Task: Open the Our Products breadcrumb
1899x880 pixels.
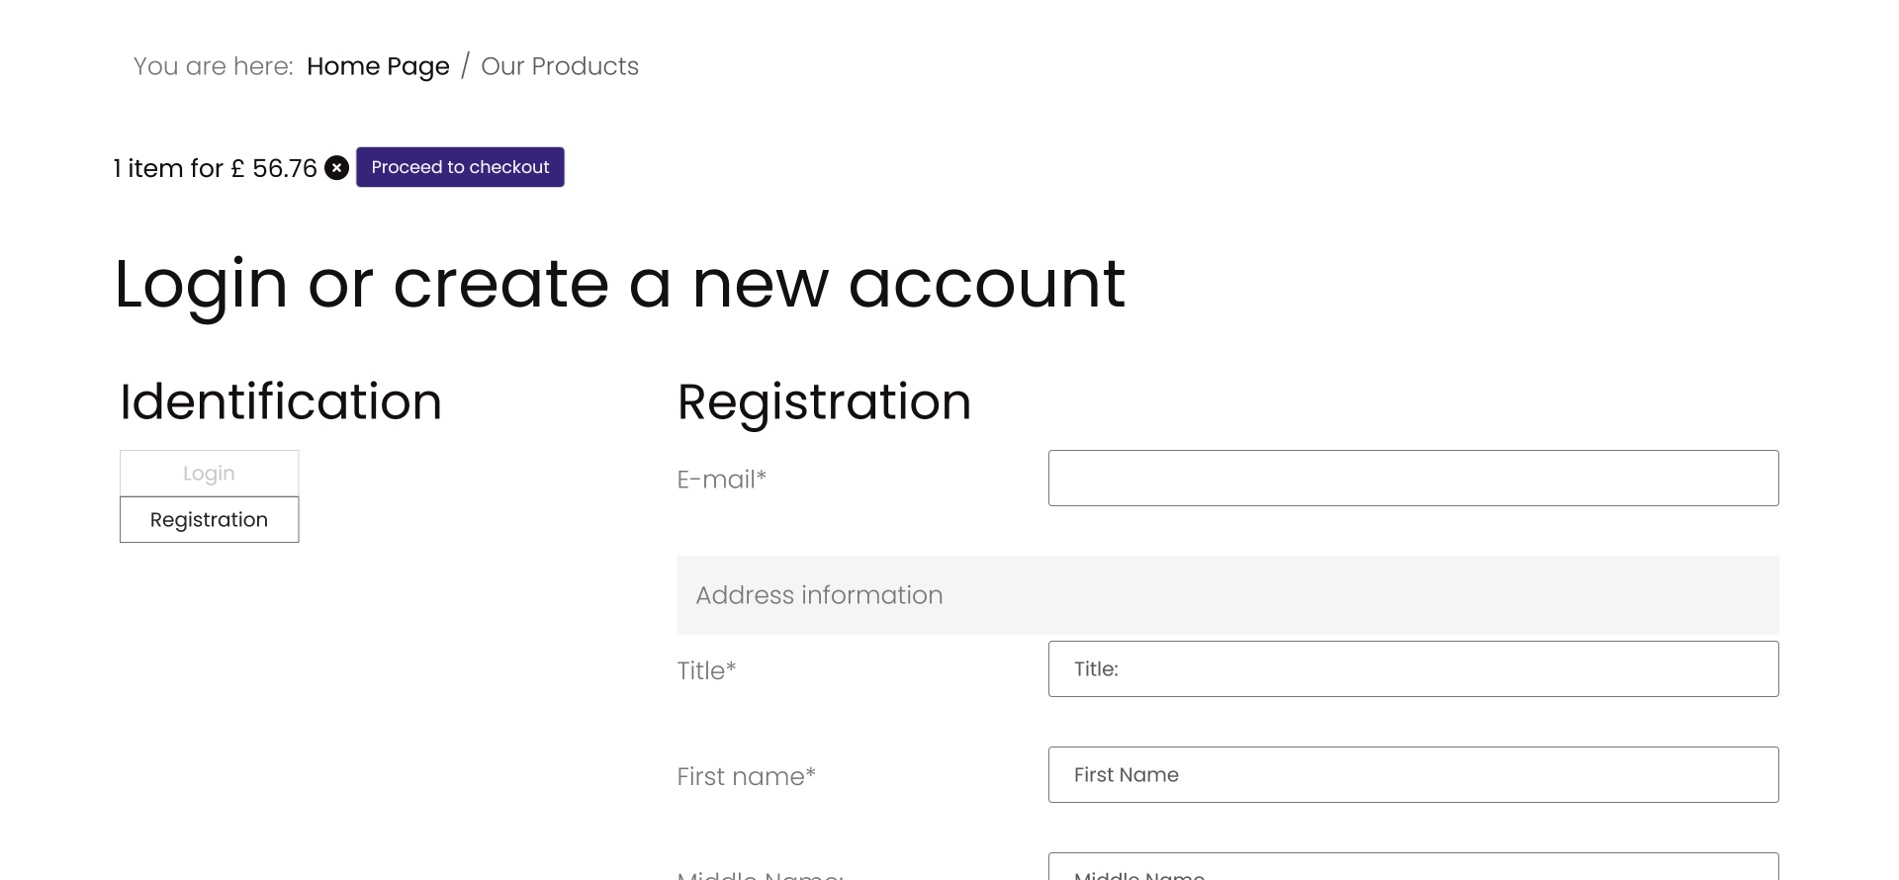Action: [x=560, y=66]
